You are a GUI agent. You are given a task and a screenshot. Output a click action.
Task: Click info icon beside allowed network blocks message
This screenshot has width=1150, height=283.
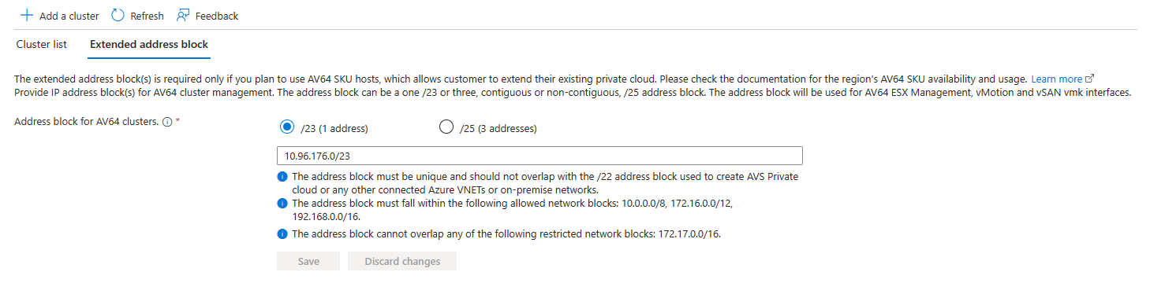pyautogui.click(x=282, y=204)
